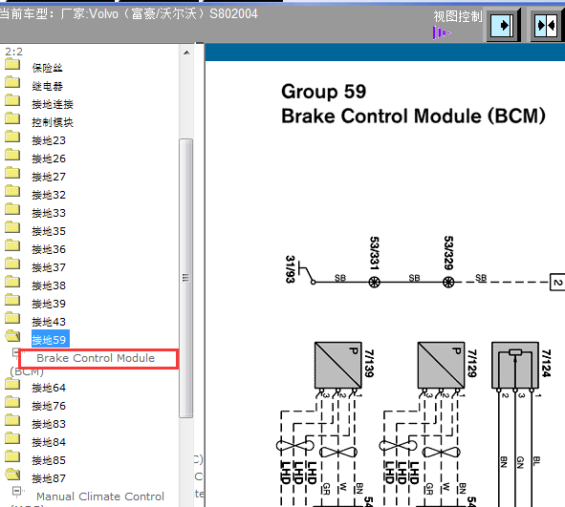
Task: Select the 接地39 tree entry
Action: click(49, 304)
